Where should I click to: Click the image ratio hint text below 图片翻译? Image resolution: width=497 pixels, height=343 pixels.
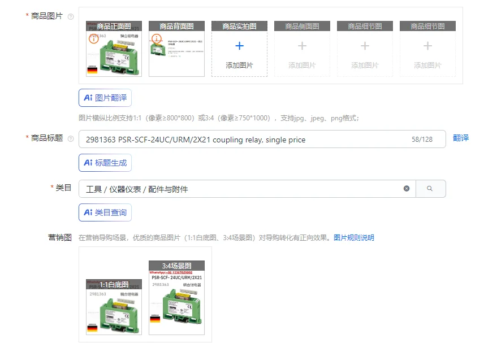tap(219, 118)
